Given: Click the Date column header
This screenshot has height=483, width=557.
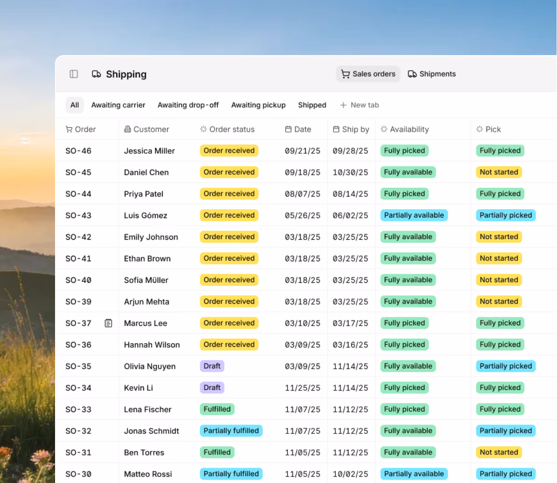Looking at the screenshot, I should point(298,129).
